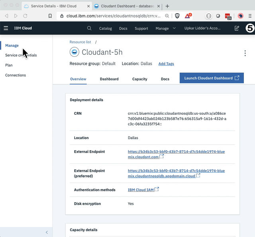The height and width of the screenshot is (237, 255).
Task: Close the Cloudant Dashboard tab
Action: (x=159, y=6)
